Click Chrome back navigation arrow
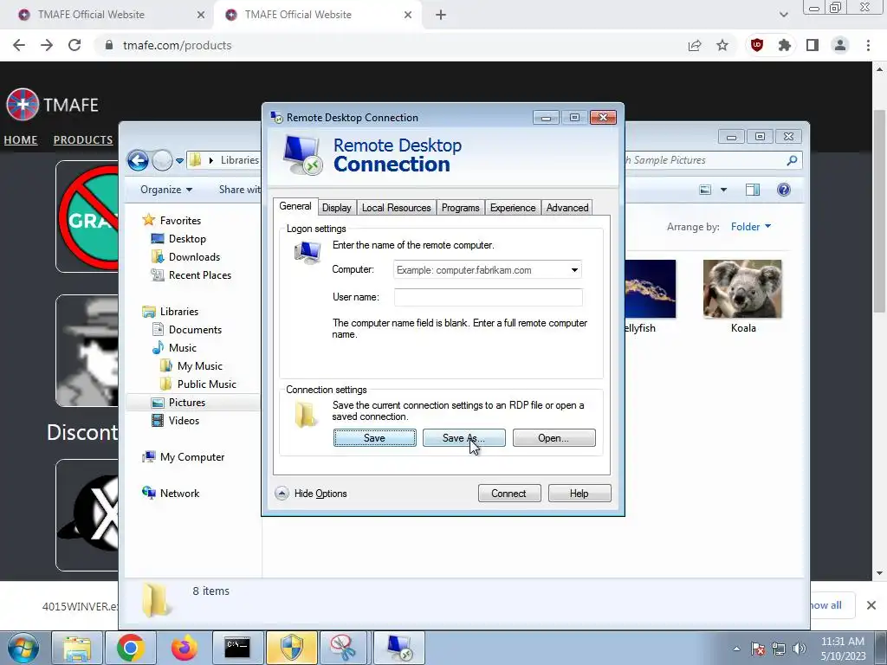Viewport: 887px width, 665px height. [x=19, y=45]
